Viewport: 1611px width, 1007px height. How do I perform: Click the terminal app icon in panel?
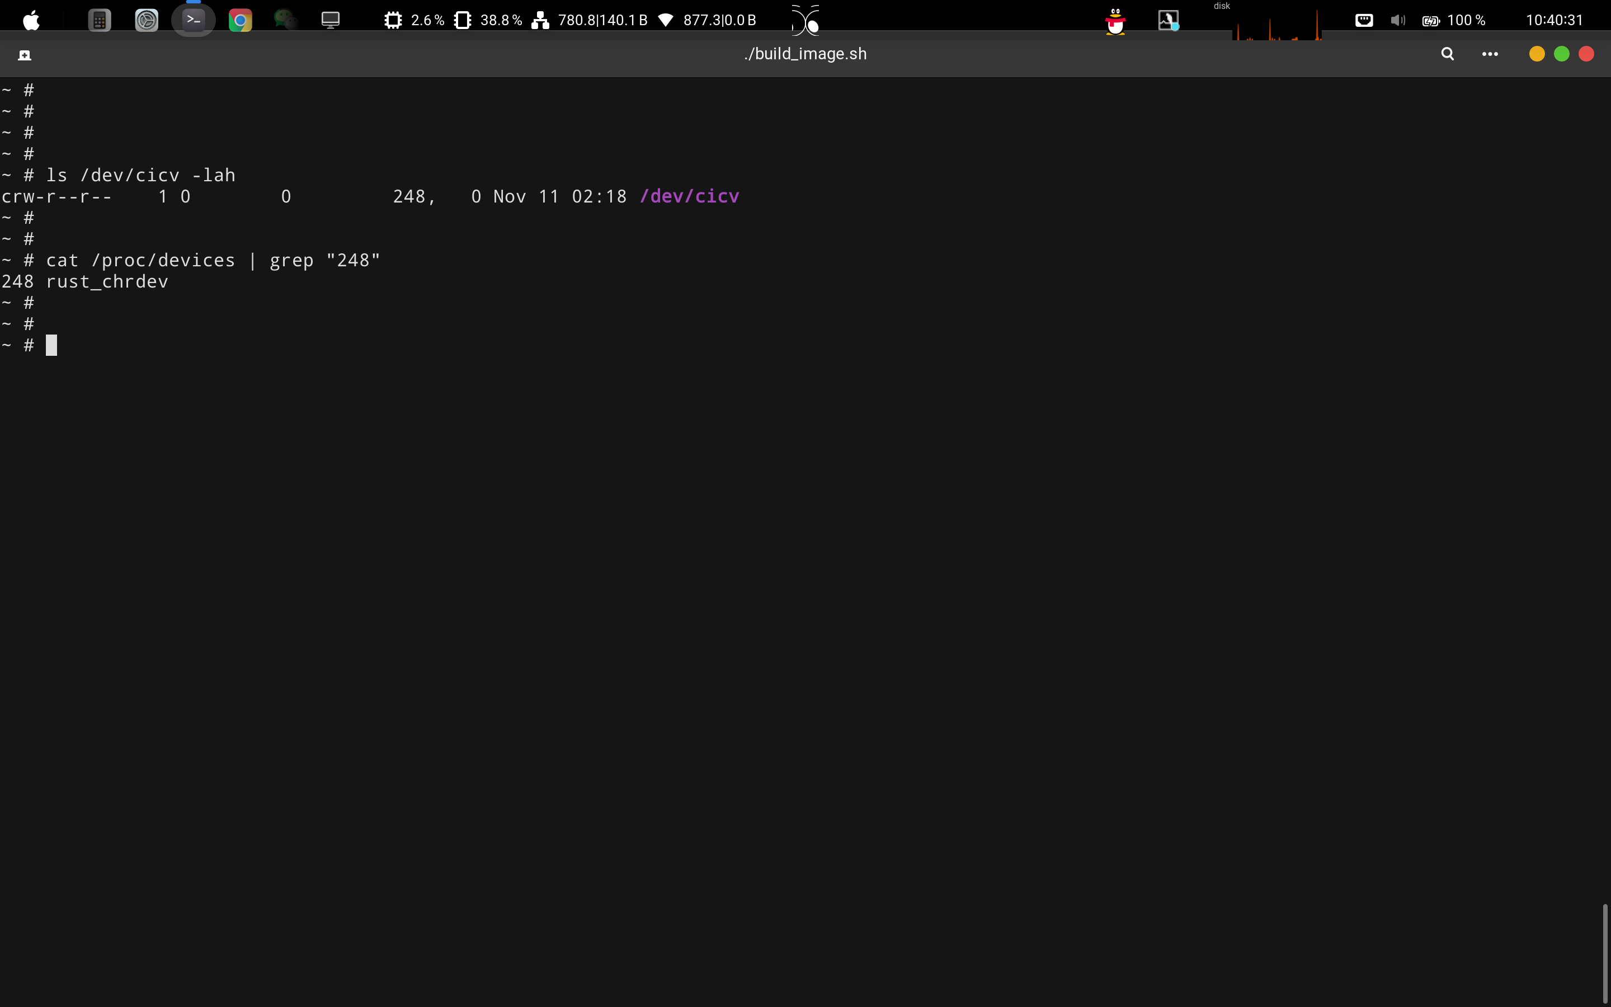pos(193,20)
